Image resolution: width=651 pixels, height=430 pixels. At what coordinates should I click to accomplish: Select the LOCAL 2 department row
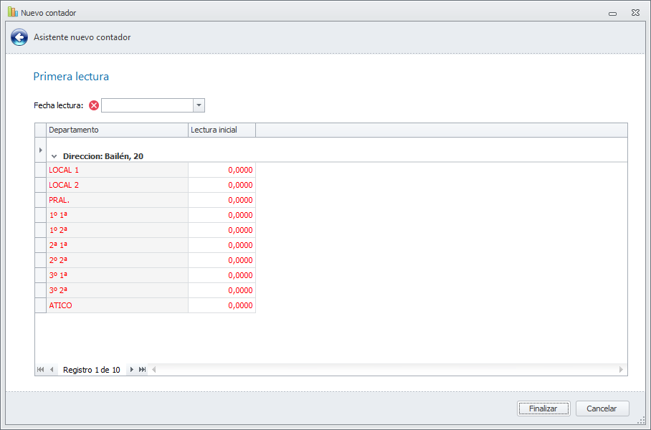pos(117,185)
